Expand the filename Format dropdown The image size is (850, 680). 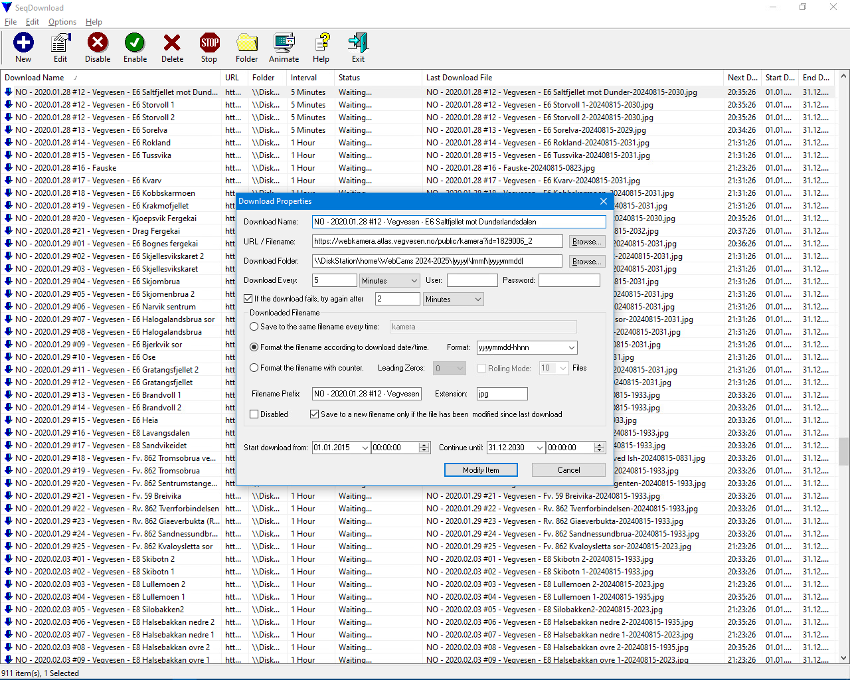[x=571, y=347]
